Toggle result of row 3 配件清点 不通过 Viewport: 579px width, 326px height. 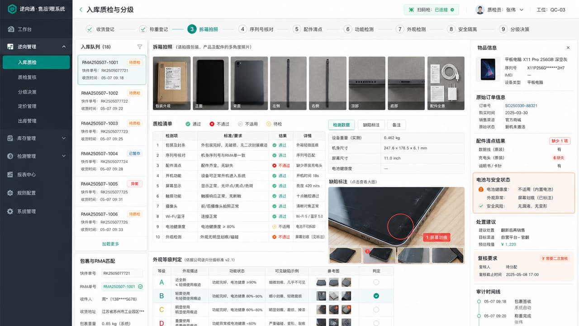(281, 166)
